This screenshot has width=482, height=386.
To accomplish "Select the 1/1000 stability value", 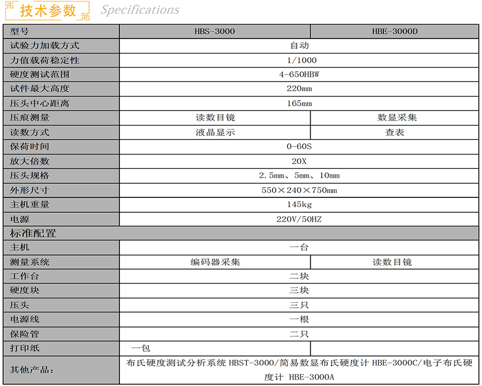I will [299, 60].
